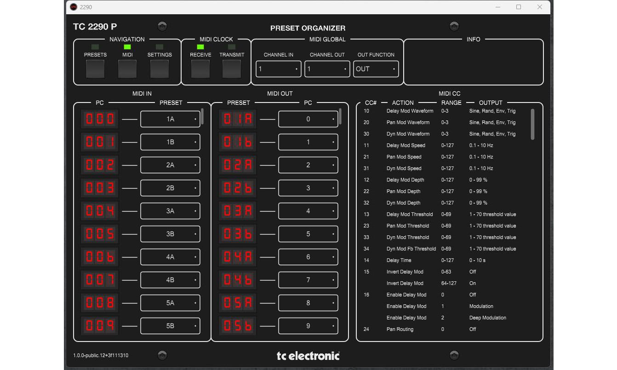Open the CHANNEL OUT dropdown
Screen dimensions: 617x370
[x=327, y=69]
